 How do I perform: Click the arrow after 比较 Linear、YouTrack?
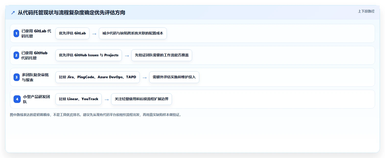click(x=107, y=99)
